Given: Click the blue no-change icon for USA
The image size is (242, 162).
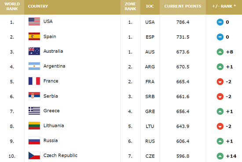Looking at the screenshot, I should click(x=220, y=22).
